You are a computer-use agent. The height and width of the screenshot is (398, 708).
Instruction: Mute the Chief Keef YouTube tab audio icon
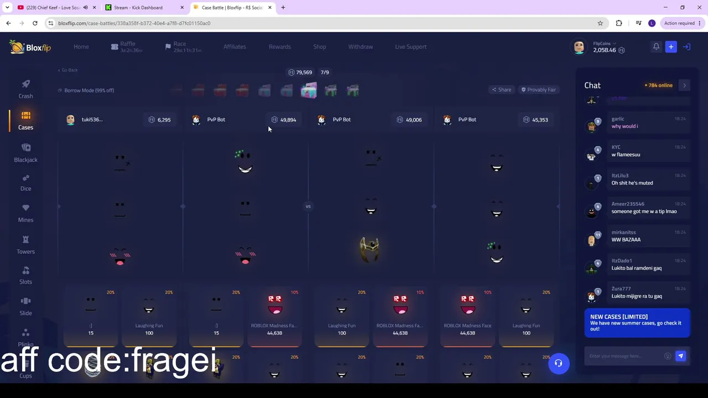pos(85,8)
